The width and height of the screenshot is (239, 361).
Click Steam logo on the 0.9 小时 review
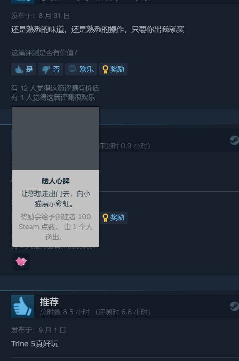point(234,140)
